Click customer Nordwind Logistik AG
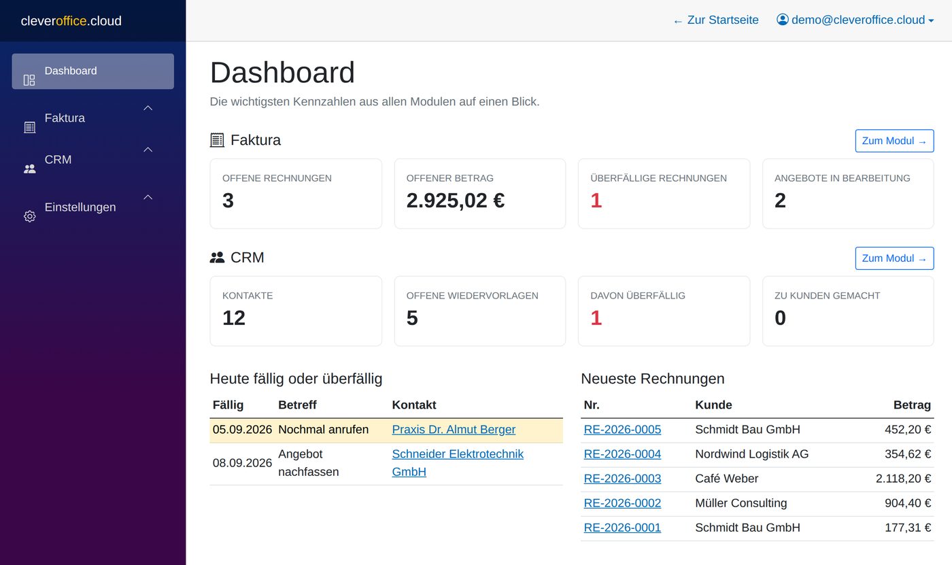Viewport: 952px width, 565px height. pyautogui.click(x=751, y=454)
